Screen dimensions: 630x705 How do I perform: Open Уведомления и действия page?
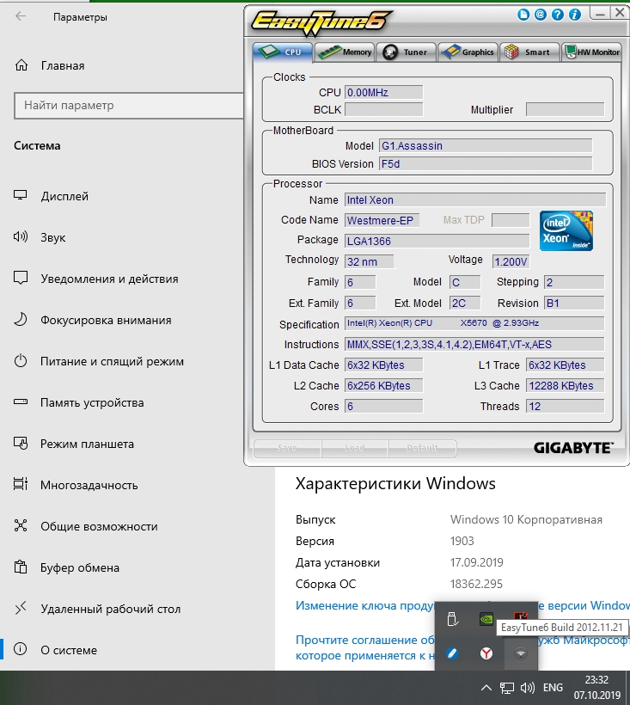(x=109, y=279)
